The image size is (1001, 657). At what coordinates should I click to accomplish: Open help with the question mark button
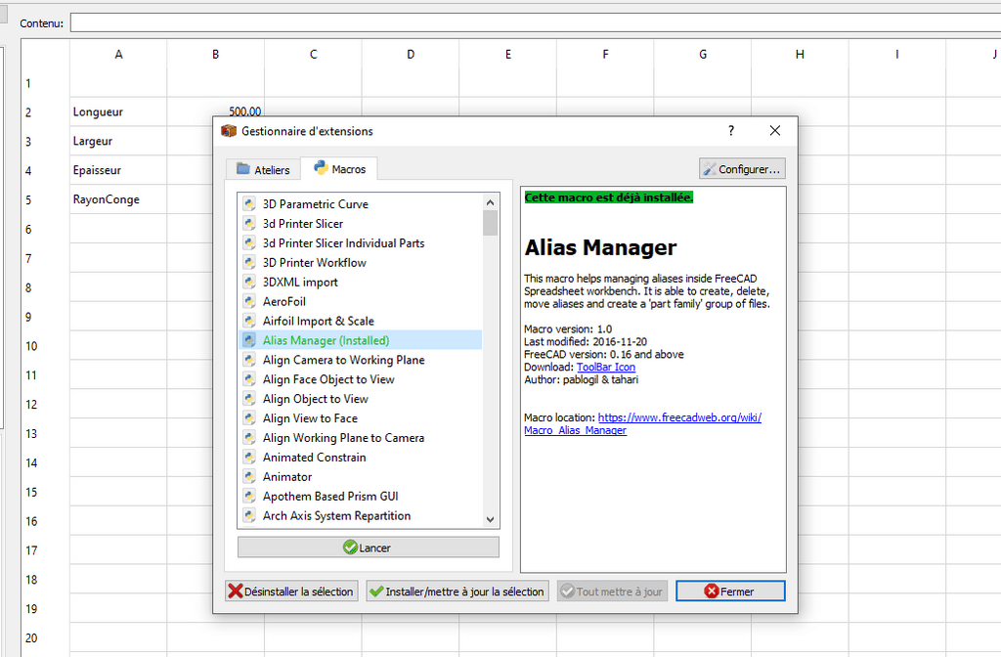(x=731, y=130)
